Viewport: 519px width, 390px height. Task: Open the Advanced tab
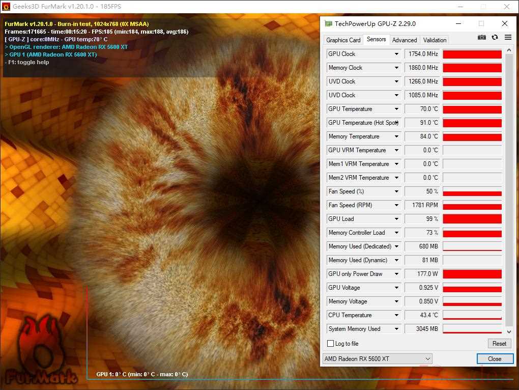[x=405, y=40]
